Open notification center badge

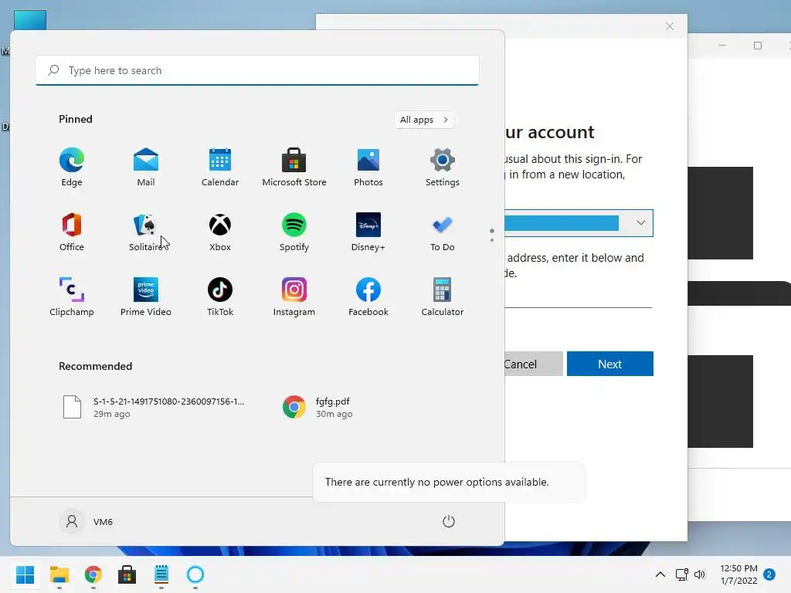[x=769, y=574]
